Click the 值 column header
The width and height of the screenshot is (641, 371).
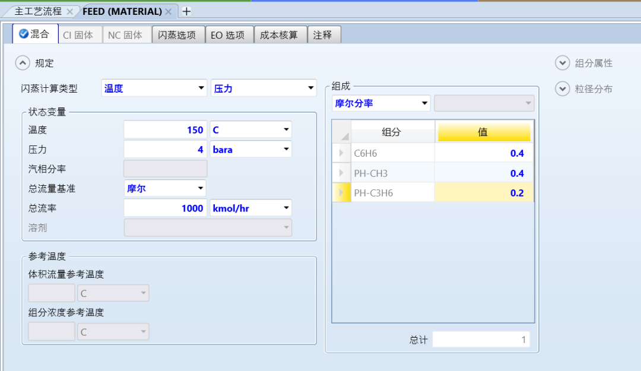click(484, 132)
